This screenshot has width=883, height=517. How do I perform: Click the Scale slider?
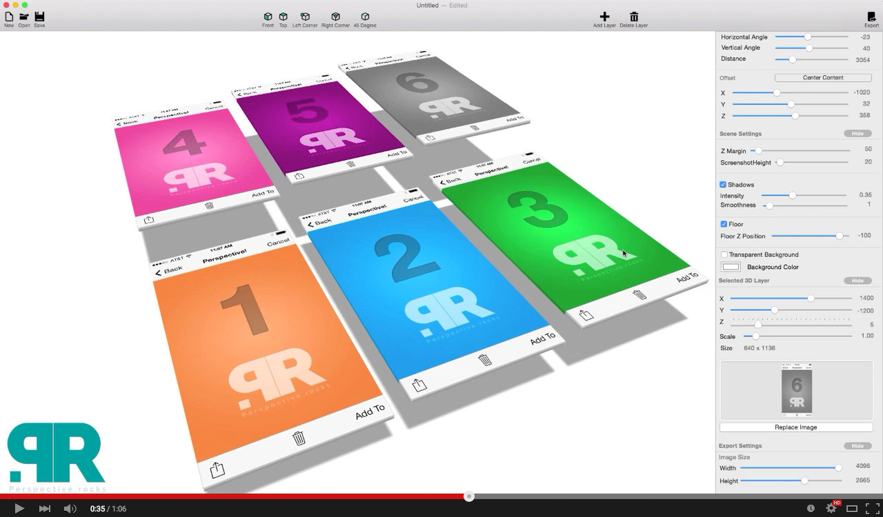[797, 336]
